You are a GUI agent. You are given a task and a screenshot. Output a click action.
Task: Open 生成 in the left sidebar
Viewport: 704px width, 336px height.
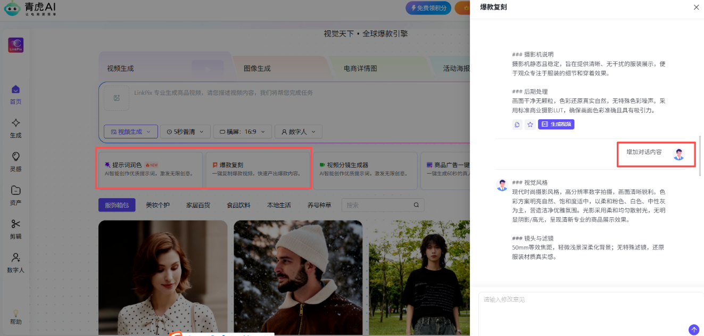(x=16, y=128)
